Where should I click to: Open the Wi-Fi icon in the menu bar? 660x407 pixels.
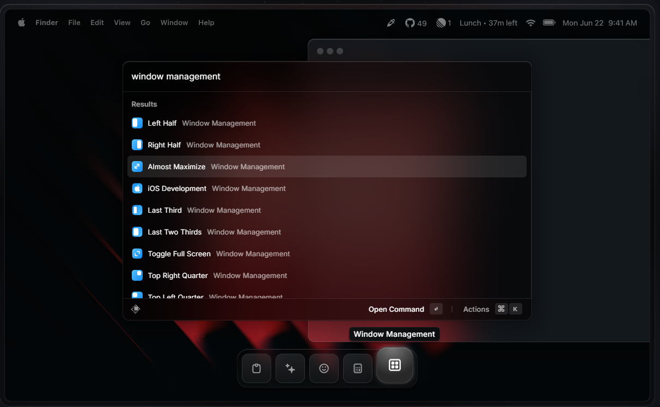[x=530, y=22]
